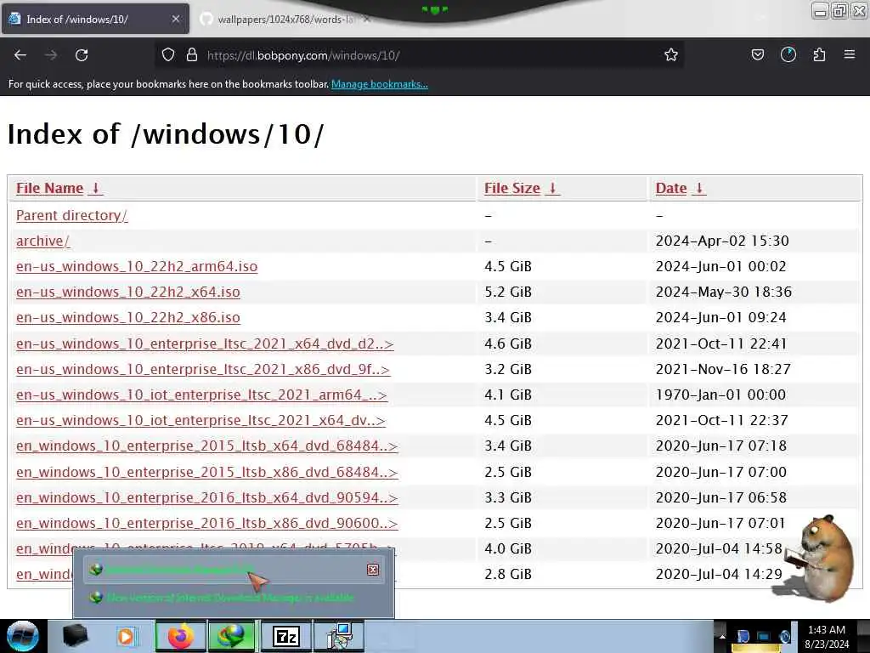The width and height of the screenshot is (870, 653).
Task: Click enterprise_2015_ltsb_x86_dvd_68484 link
Action: click(207, 472)
